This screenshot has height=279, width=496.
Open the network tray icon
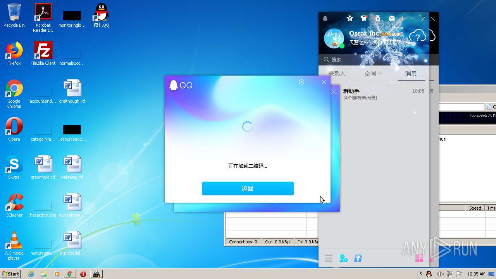point(449,274)
